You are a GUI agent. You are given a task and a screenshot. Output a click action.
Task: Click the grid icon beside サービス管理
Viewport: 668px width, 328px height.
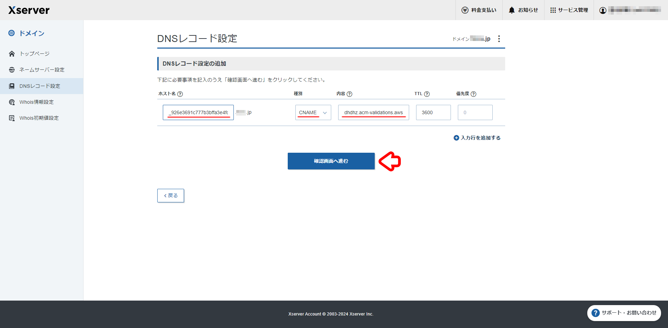(553, 10)
